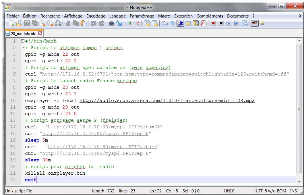Viewport: 304px width, 195px height.
Task: Open the Exécution menu
Action: (x=183, y=16)
